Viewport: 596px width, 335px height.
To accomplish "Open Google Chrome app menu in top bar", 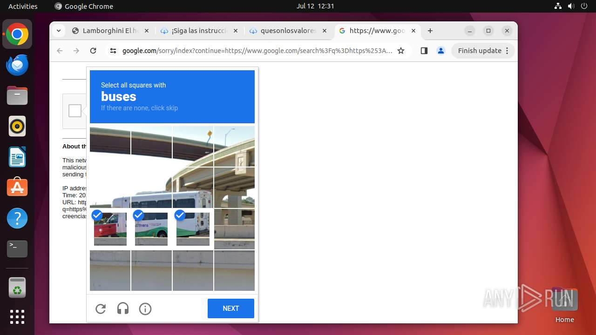I will [84, 6].
